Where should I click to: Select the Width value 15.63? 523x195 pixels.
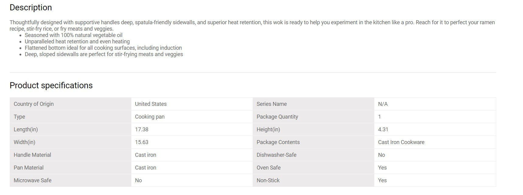coord(142,142)
